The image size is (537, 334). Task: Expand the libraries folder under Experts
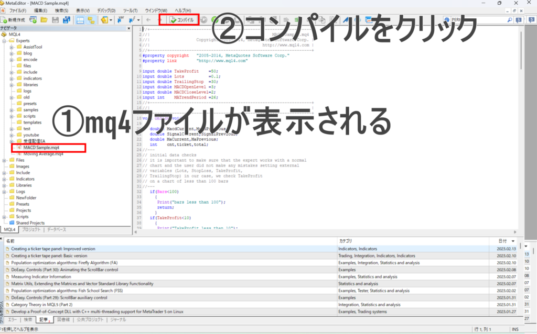point(12,85)
